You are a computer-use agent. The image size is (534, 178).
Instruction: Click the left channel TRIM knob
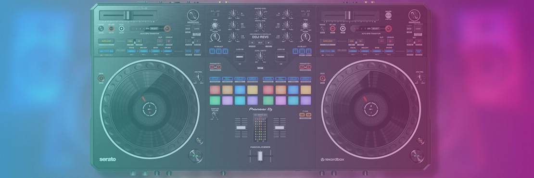pos(215,25)
